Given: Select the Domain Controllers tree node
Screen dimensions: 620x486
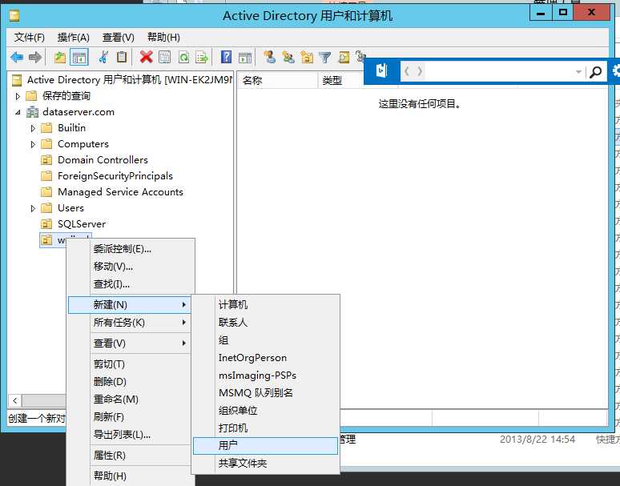Looking at the screenshot, I should tap(103, 160).
